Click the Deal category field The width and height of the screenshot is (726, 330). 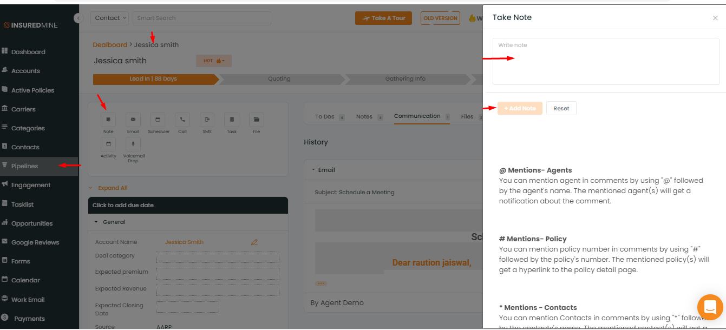point(218,257)
